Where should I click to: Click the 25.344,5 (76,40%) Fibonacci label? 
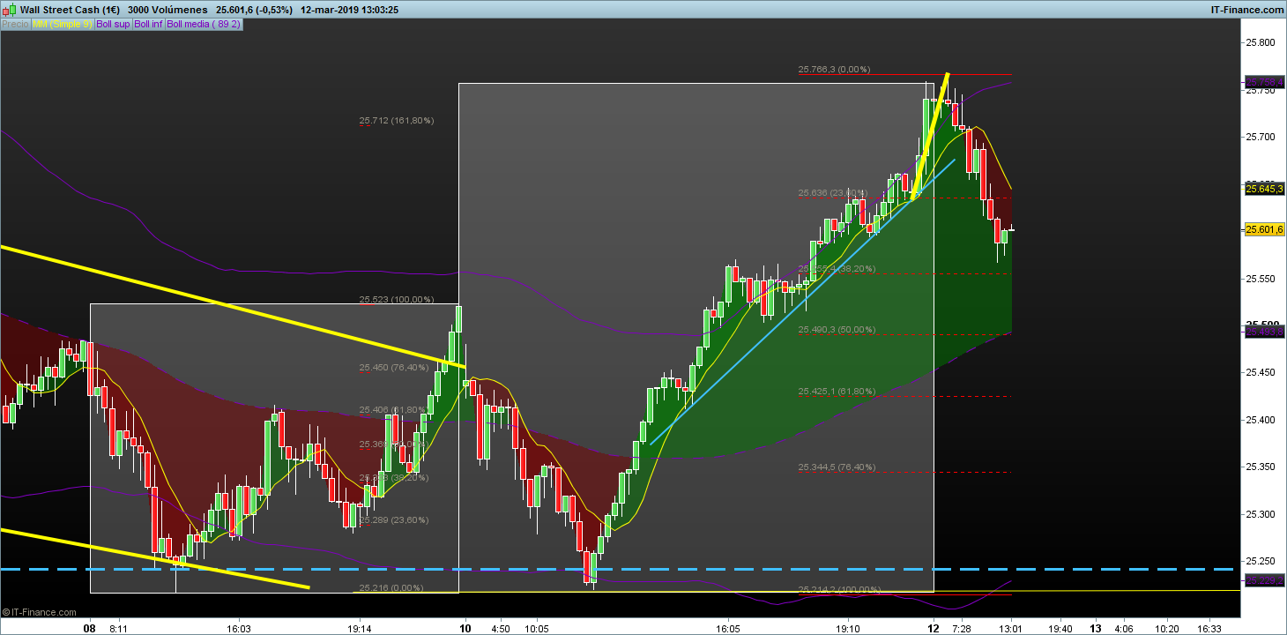(837, 467)
